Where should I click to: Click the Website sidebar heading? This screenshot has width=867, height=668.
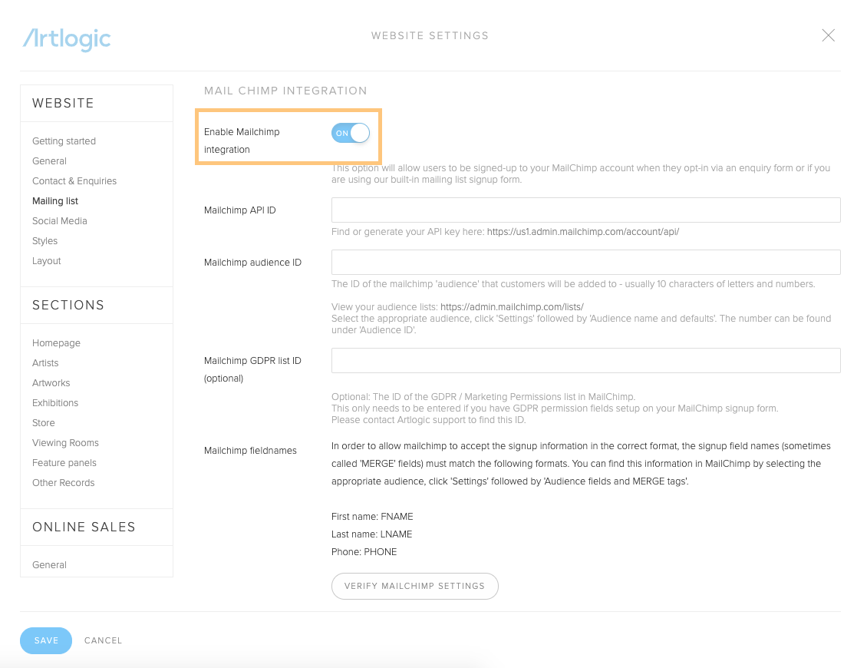(x=63, y=104)
